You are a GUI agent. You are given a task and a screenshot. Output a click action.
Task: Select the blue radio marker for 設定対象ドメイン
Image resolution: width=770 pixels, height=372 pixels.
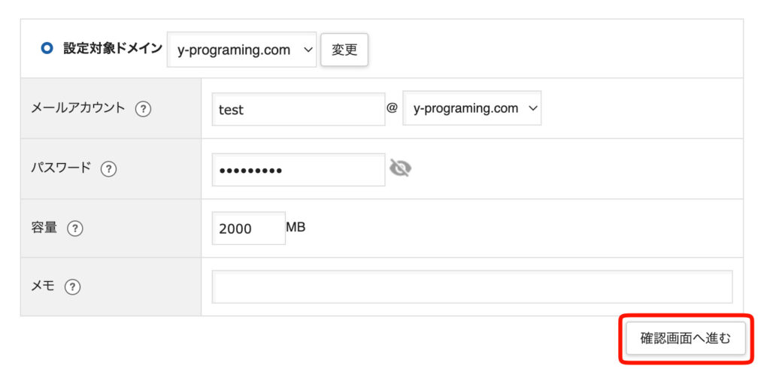[47, 49]
